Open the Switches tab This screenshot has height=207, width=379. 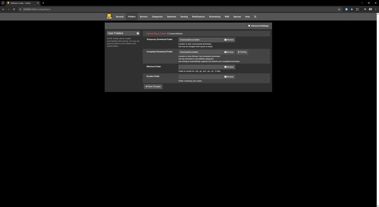point(172,17)
